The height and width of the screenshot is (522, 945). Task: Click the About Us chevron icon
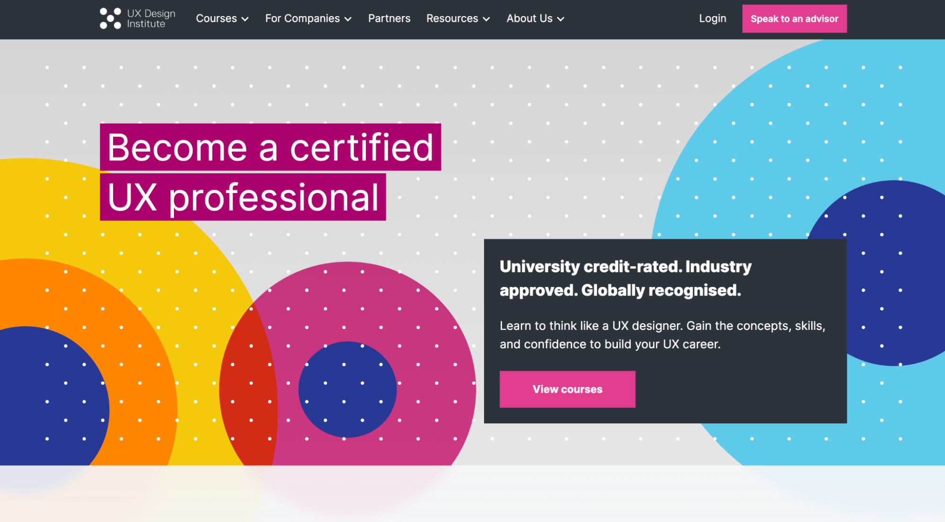pyautogui.click(x=562, y=19)
